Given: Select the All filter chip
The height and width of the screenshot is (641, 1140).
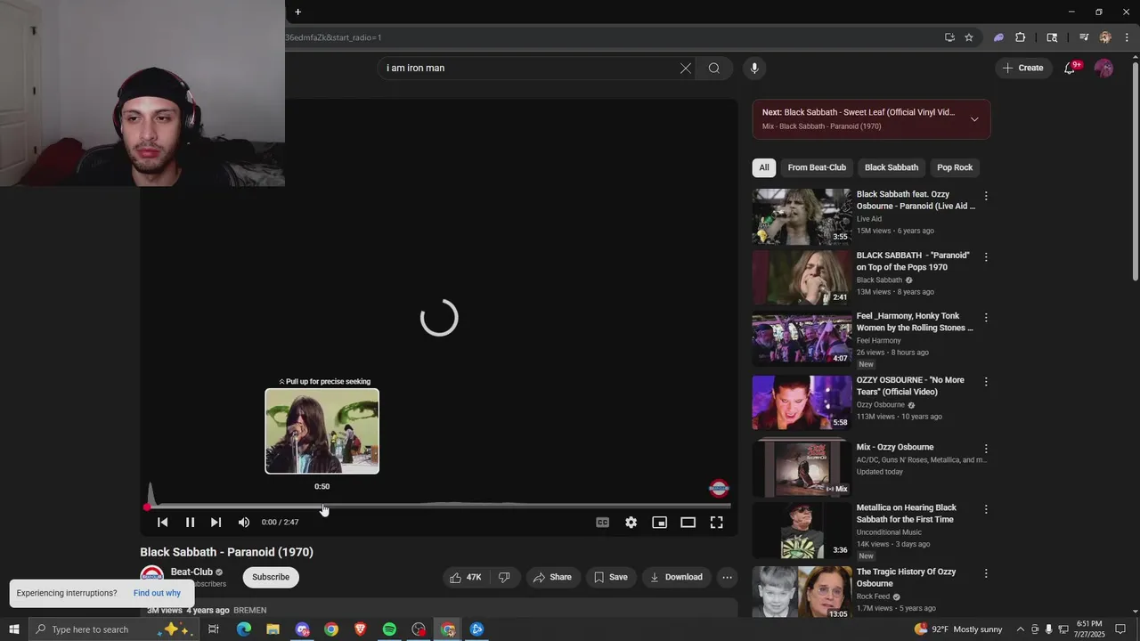Looking at the screenshot, I should (763, 167).
